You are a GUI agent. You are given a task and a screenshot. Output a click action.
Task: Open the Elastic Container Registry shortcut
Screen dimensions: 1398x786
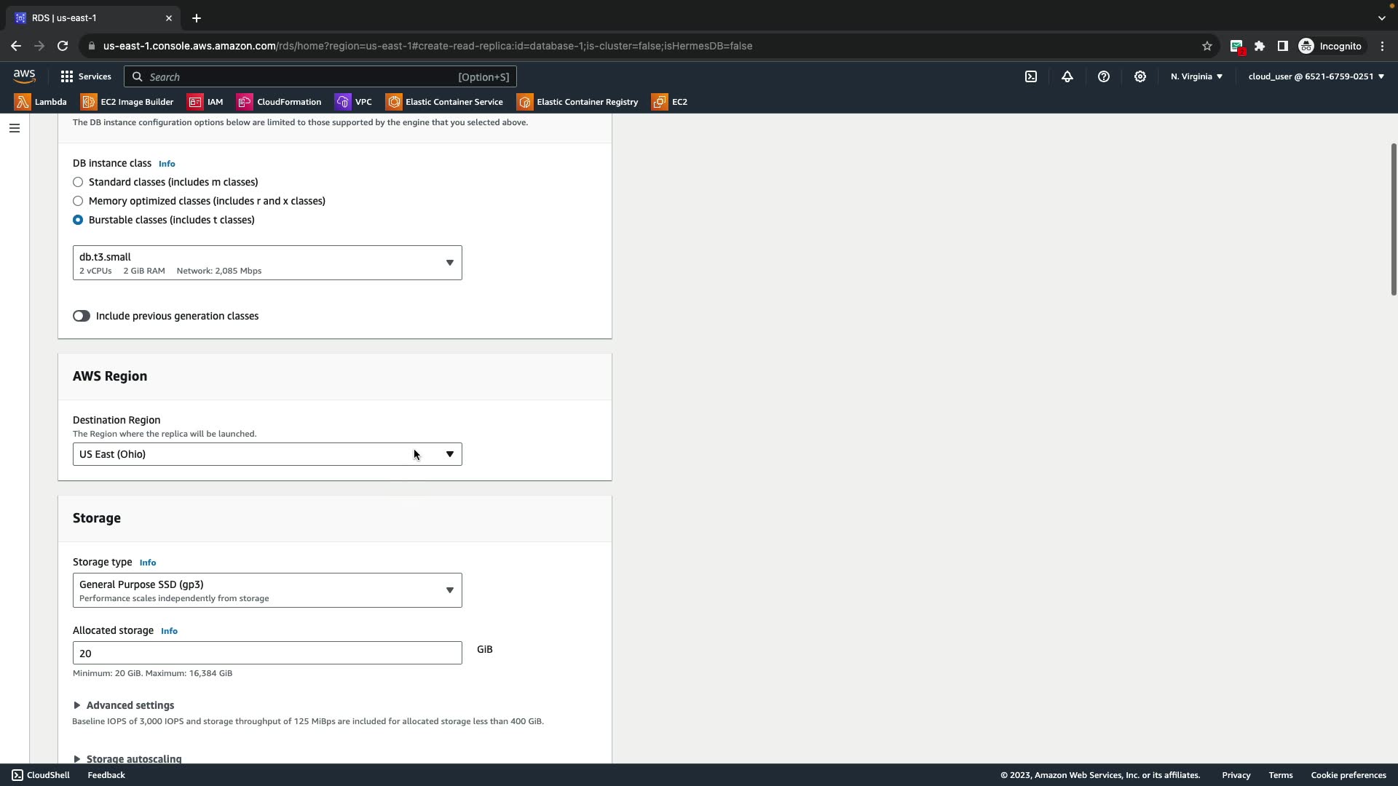(x=578, y=102)
